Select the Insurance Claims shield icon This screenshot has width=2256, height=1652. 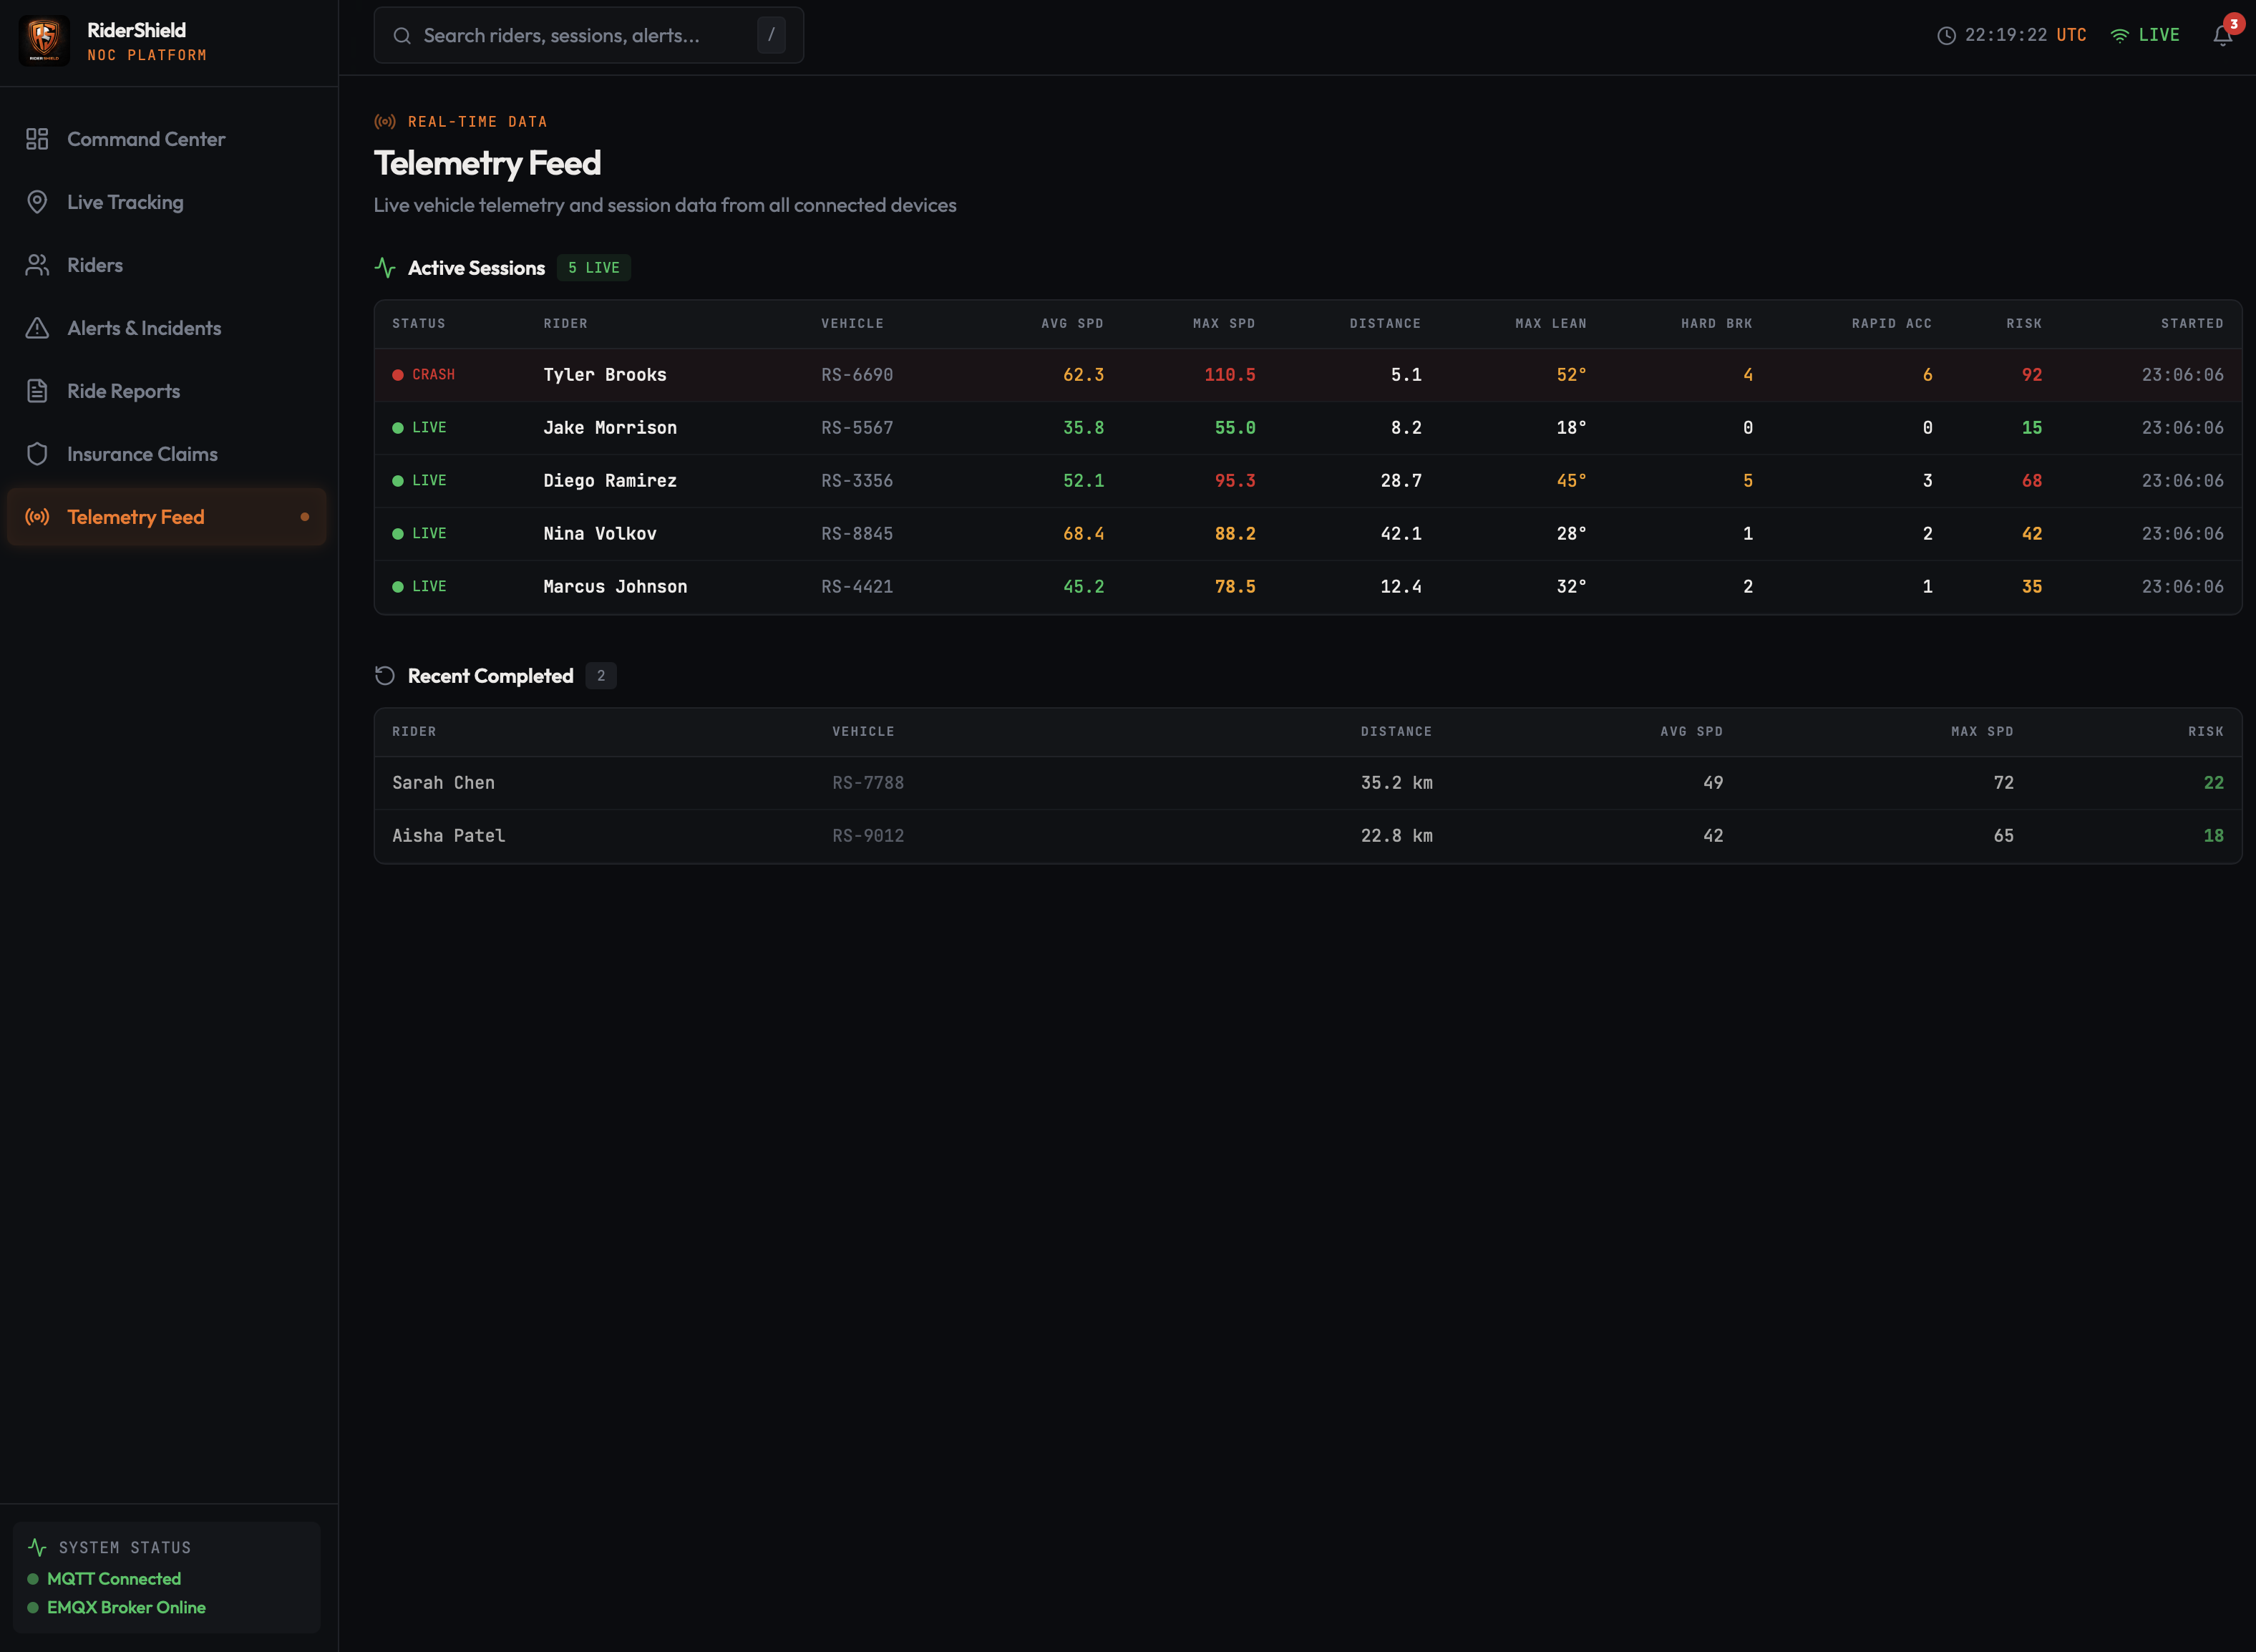point(37,453)
